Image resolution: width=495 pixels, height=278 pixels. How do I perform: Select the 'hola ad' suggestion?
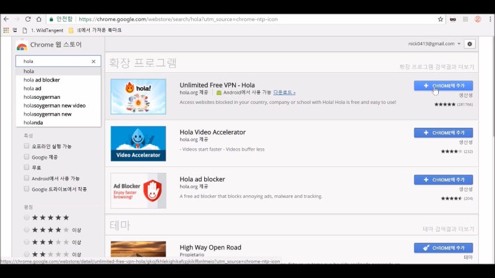click(x=58, y=88)
